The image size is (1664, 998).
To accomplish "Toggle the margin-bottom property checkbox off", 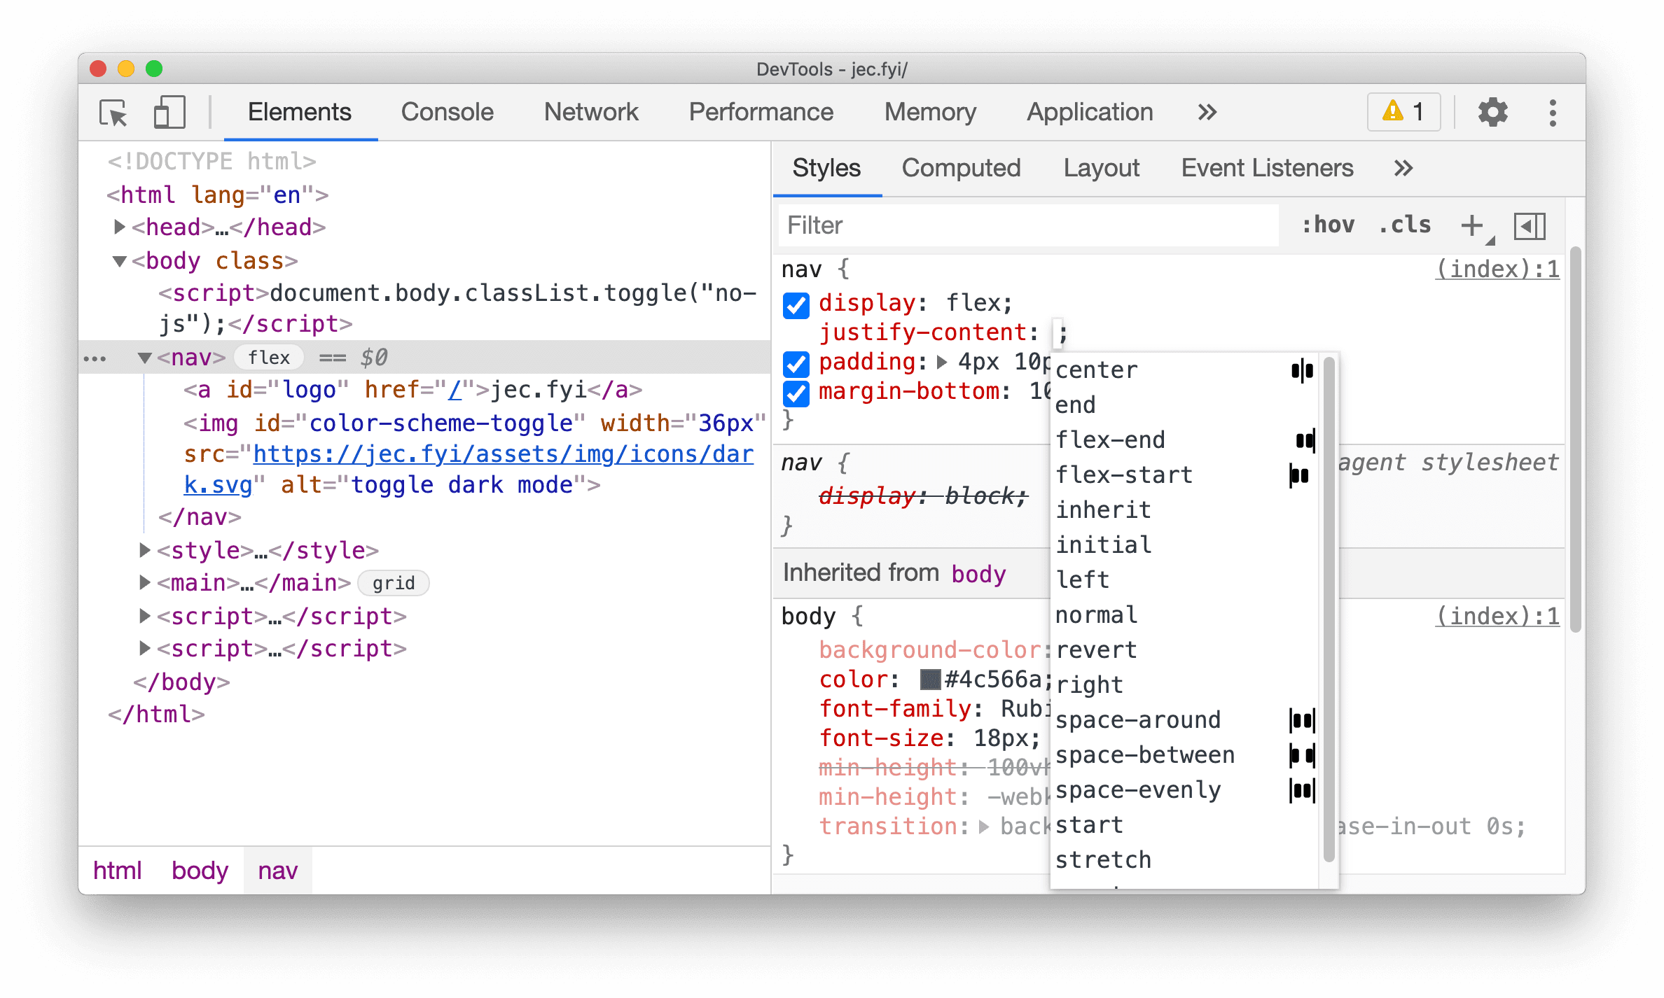I will click(x=798, y=395).
